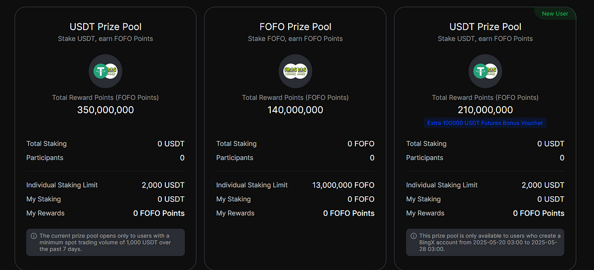Click the 210,000,000 total reward points value
Screen dimensions: 594x270
pos(485,110)
